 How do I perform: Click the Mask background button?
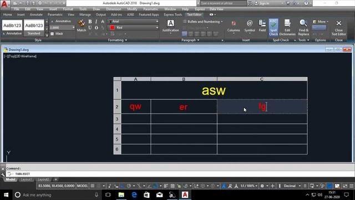[57, 33]
